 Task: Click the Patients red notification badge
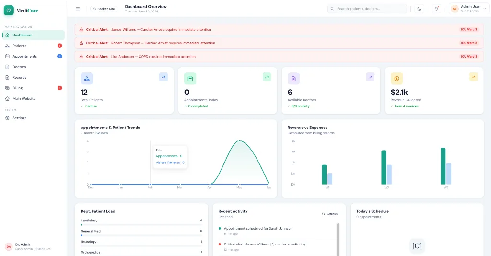point(59,46)
